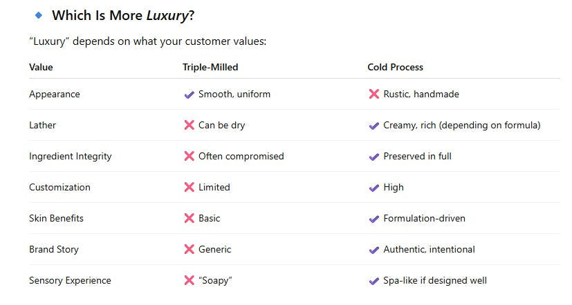Click the Which Is More Luxury heading
The height and width of the screenshot is (305, 572).
point(123,15)
